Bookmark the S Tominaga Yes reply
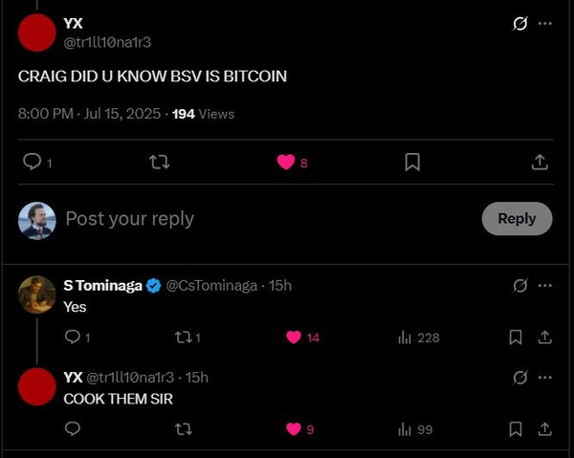The width and height of the screenshot is (574, 458). [516, 338]
